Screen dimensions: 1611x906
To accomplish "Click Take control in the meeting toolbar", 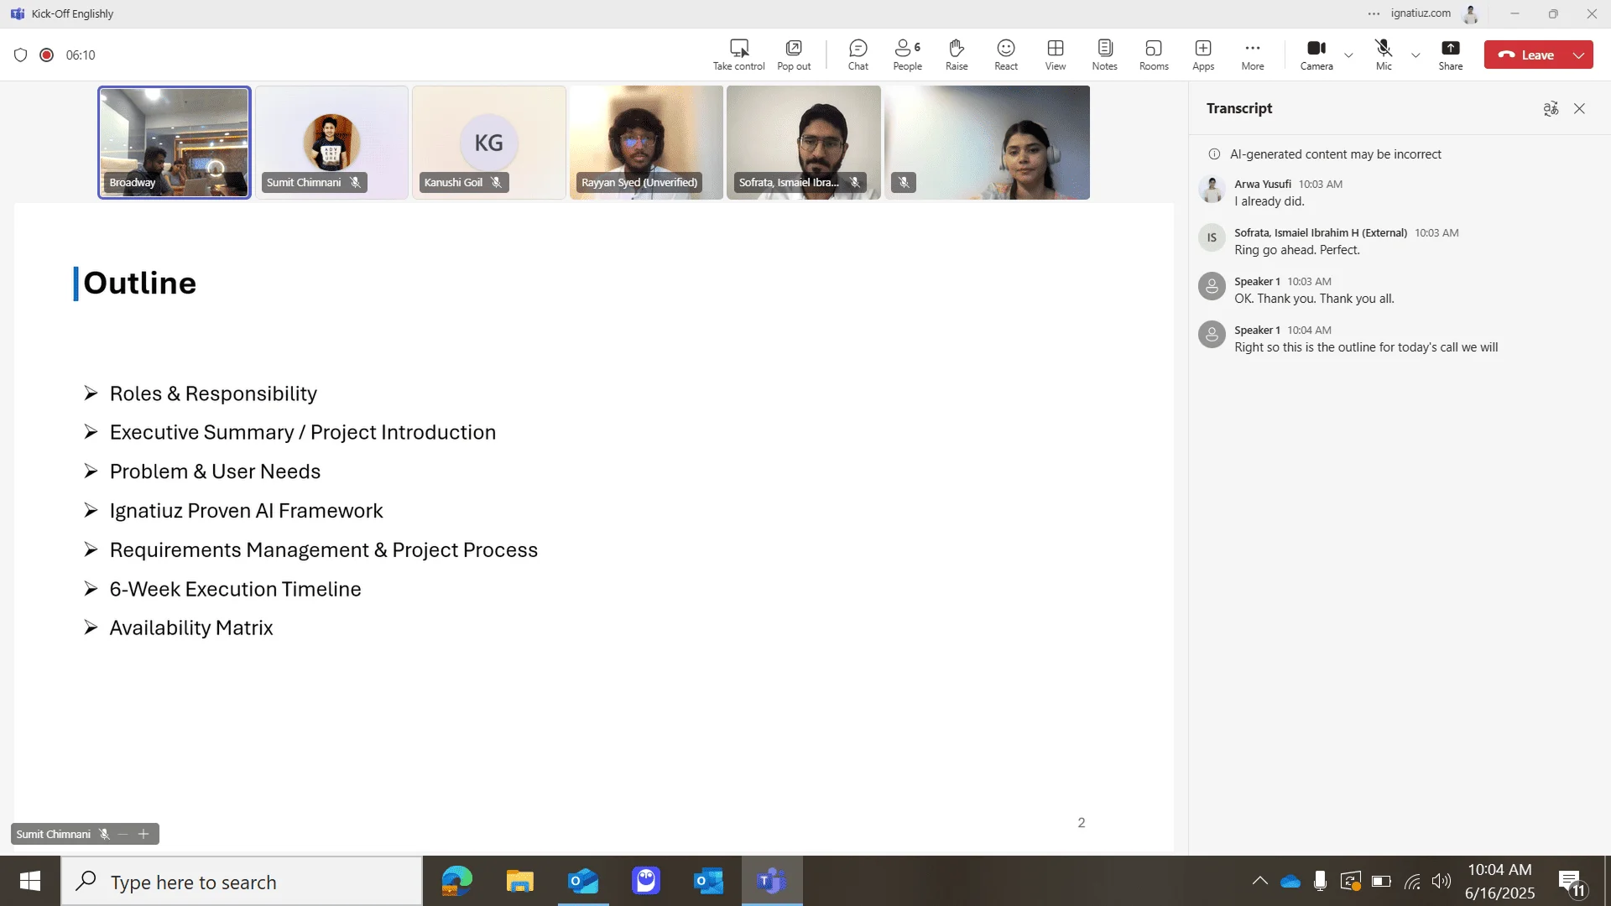I will click(738, 55).
